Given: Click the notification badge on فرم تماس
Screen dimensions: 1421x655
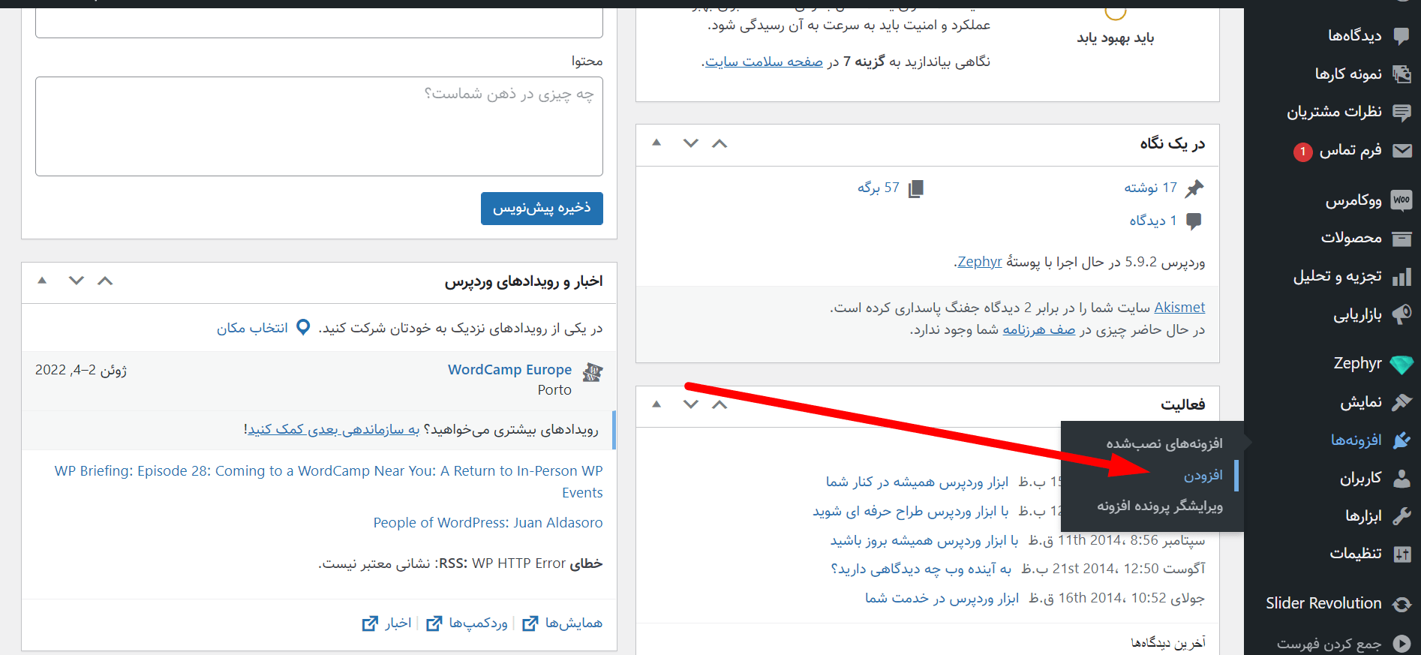Looking at the screenshot, I should click(1302, 152).
